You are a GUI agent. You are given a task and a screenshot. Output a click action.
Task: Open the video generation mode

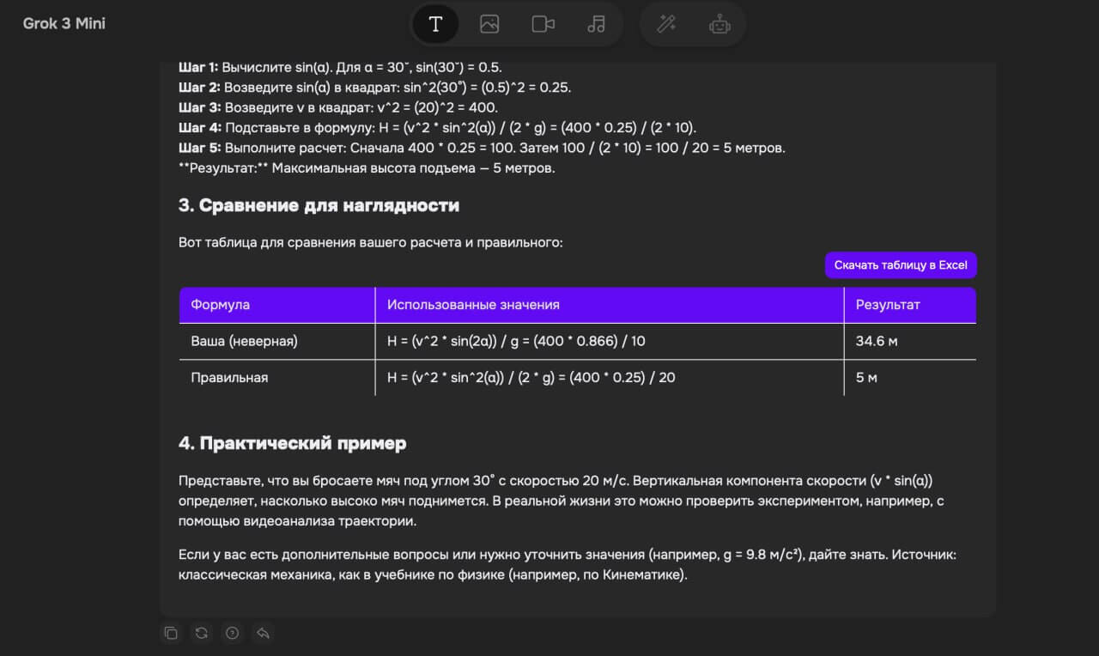[543, 24]
